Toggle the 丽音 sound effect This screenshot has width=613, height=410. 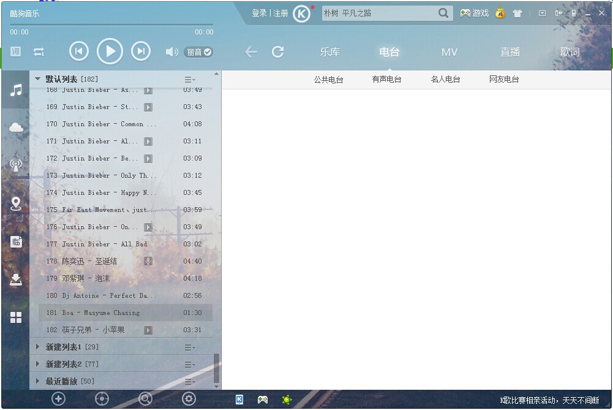tap(198, 52)
